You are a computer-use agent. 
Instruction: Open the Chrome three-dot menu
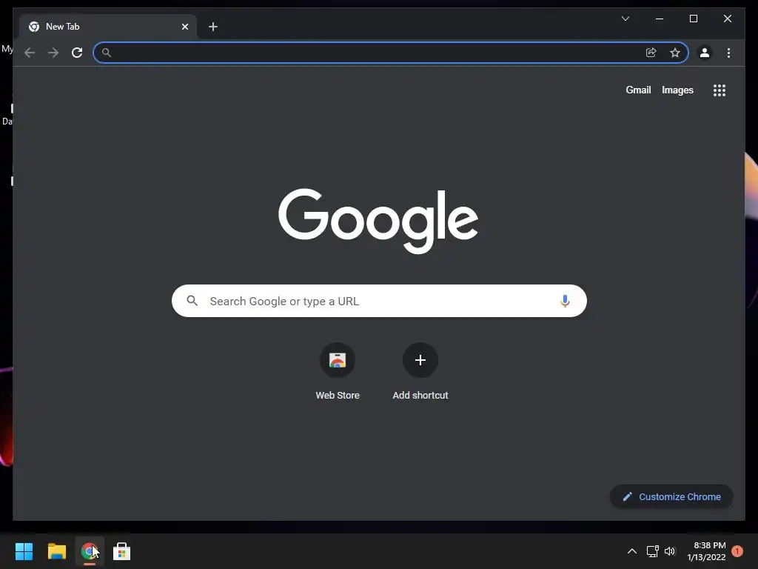pos(728,53)
